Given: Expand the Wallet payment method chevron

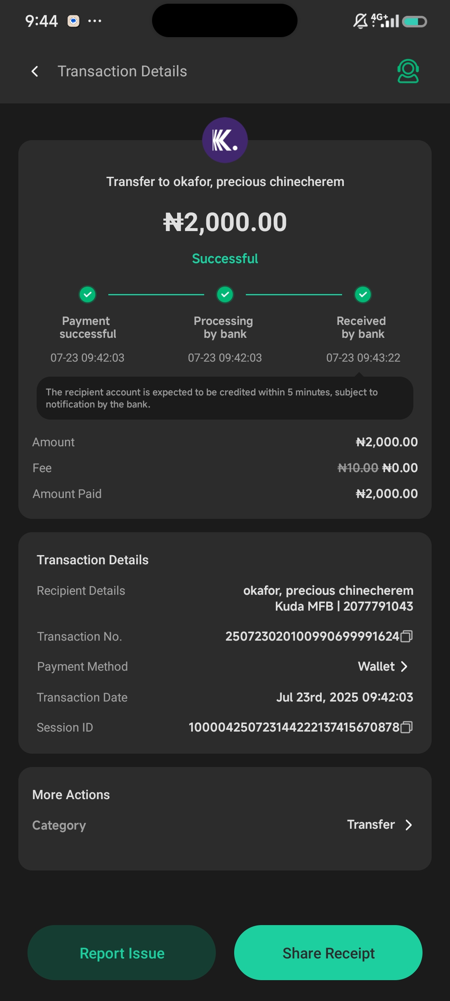Looking at the screenshot, I should click(404, 666).
